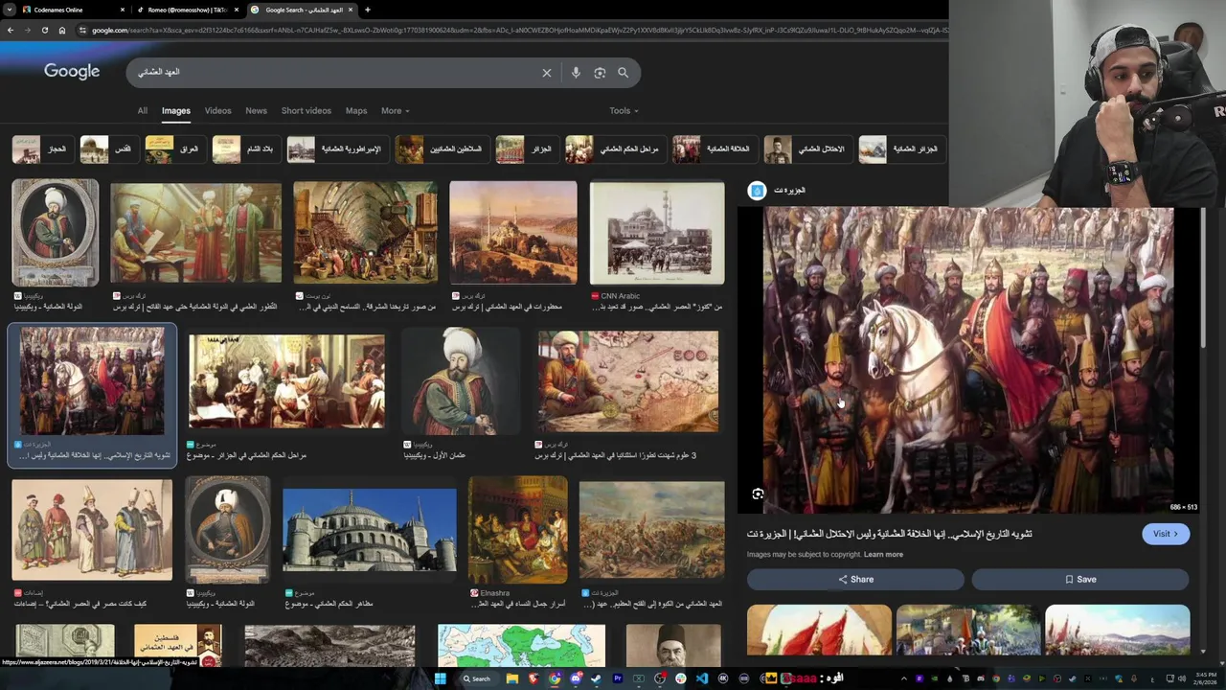The image size is (1226, 690).
Task: Click the Visit button
Action: pyautogui.click(x=1165, y=534)
